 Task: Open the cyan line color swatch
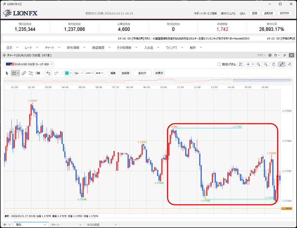(x=68, y=73)
